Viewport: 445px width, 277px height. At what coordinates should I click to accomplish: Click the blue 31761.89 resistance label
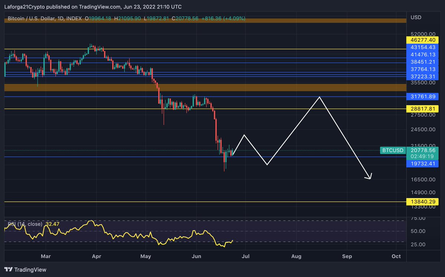pos(422,96)
